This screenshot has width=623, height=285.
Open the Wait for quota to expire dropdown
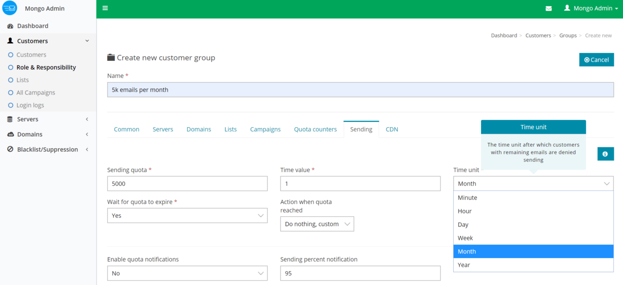pos(187,215)
